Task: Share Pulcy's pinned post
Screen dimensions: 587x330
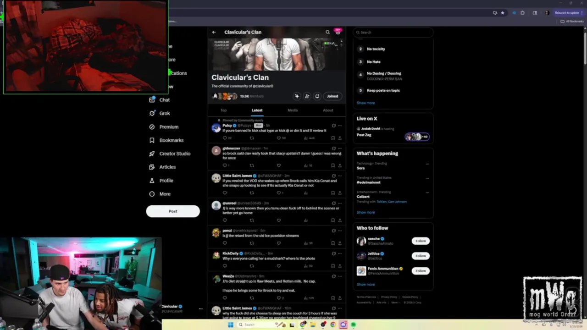Action: pos(340,138)
